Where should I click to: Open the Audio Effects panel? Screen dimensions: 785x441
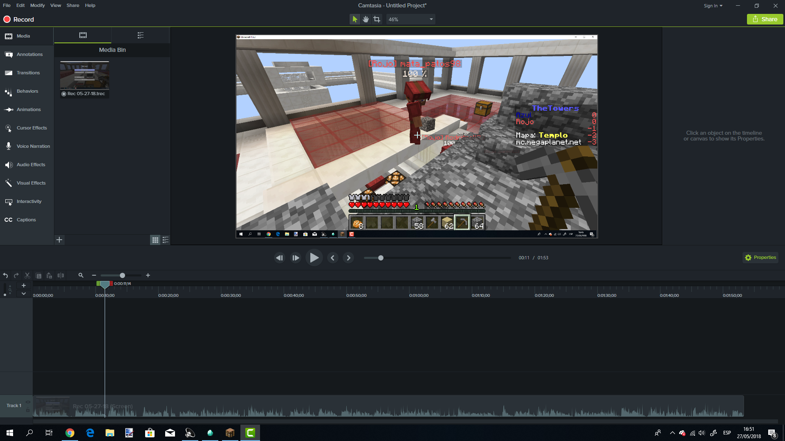(27, 165)
